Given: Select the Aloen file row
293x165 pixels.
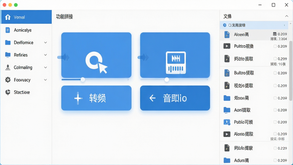Looking at the screenshot, I should coord(254,35).
